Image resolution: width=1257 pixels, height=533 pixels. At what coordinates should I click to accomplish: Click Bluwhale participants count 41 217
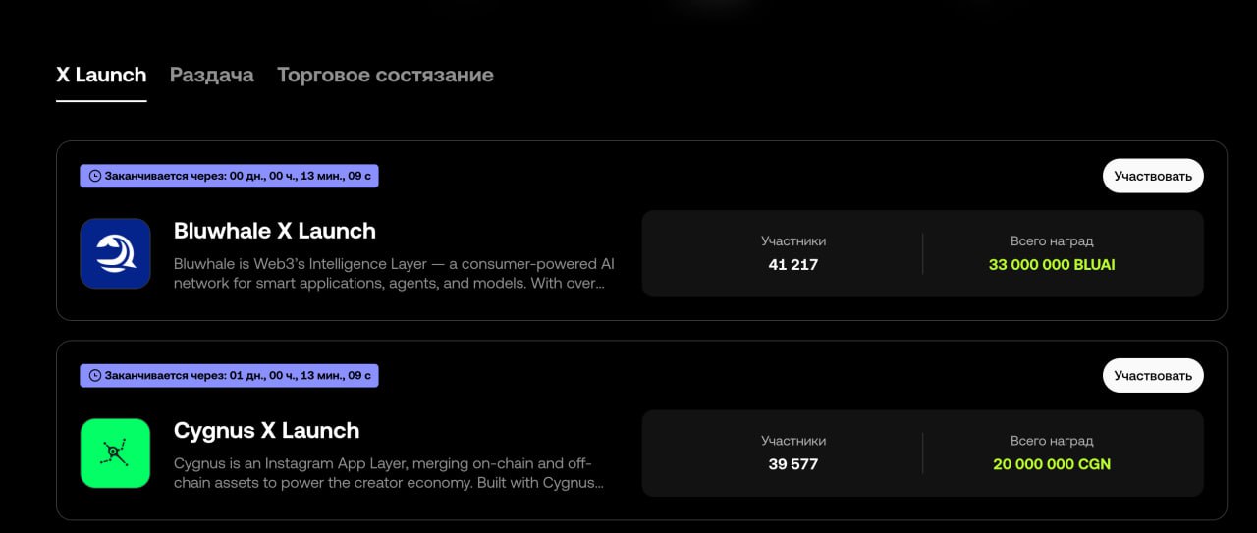(x=793, y=264)
